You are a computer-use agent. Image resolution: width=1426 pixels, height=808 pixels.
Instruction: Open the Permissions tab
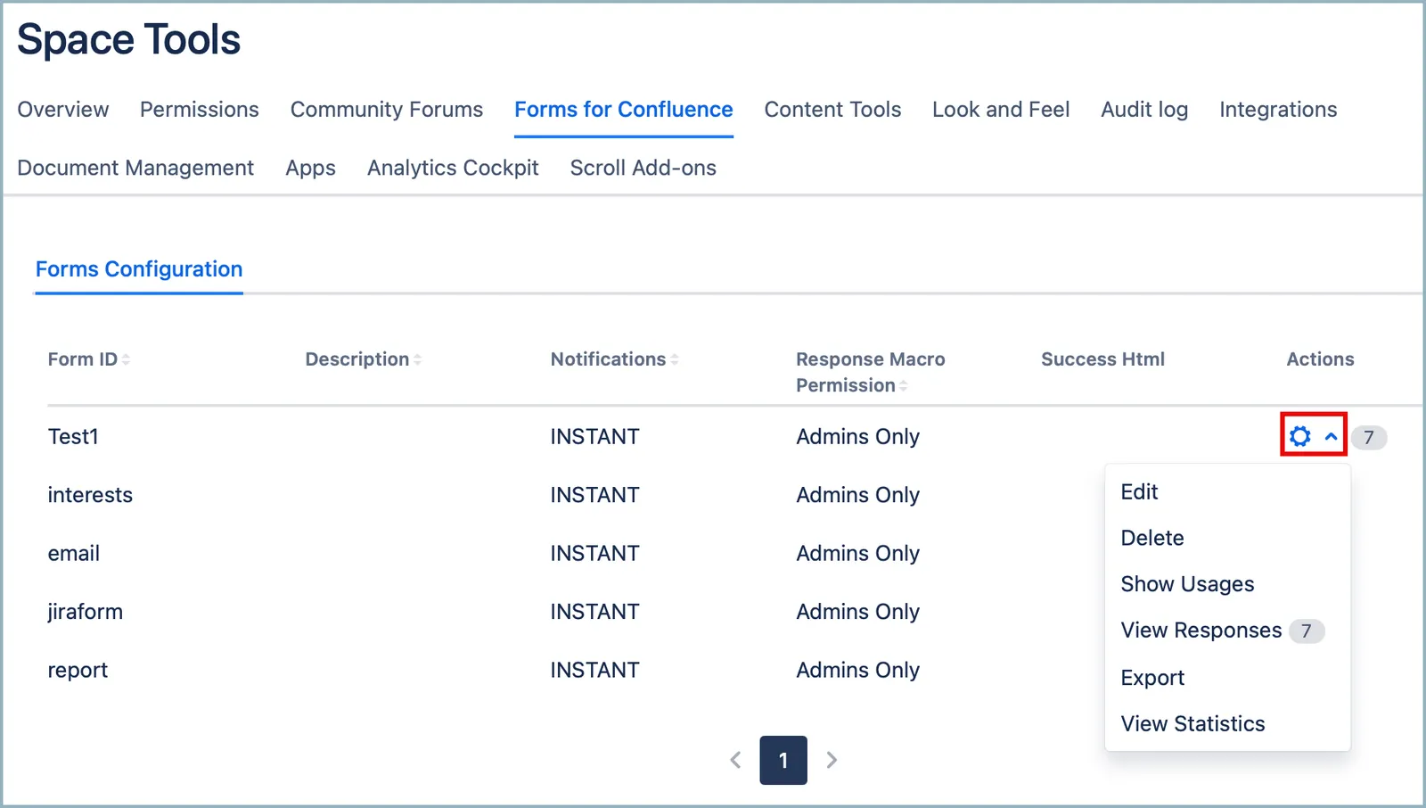(x=200, y=110)
